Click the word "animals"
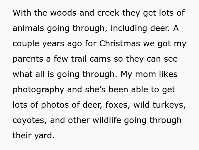 click(x=28, y=28)
